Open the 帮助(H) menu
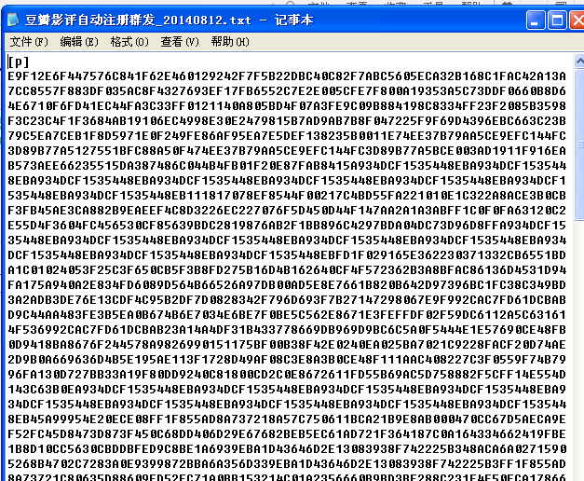 pyautogui.click(x=230, y=42)
